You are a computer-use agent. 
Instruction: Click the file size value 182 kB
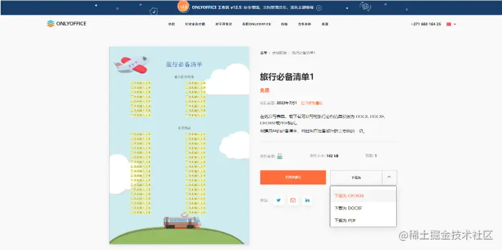332,156
